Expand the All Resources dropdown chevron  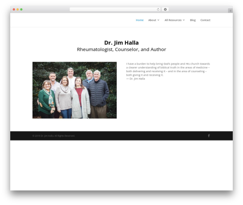pos(184,20)
